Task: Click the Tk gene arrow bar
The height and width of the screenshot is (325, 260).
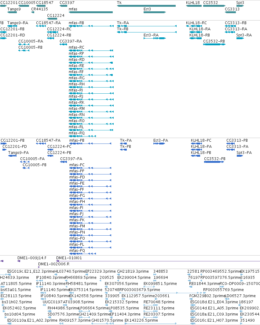Action: click(x=146, y=6)
